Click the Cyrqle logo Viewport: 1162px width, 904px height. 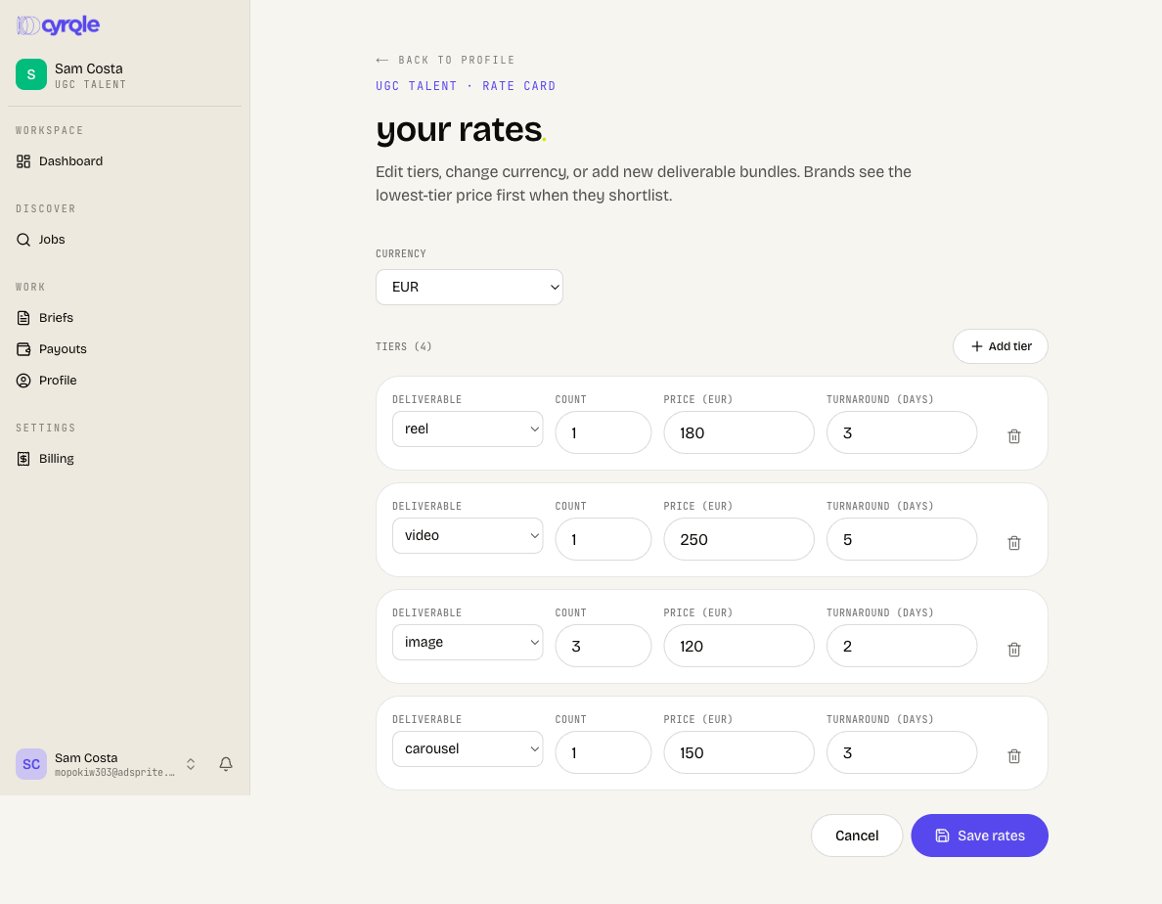(58, 25)
